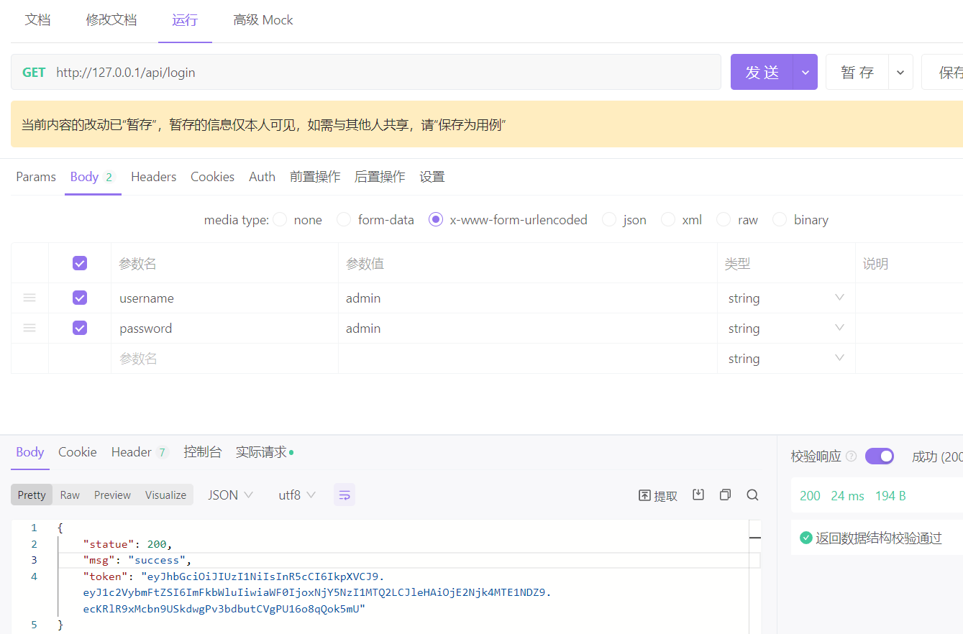Open type dropdown for password row
This screenshot has width=963, height=634.
coord(839,328)
